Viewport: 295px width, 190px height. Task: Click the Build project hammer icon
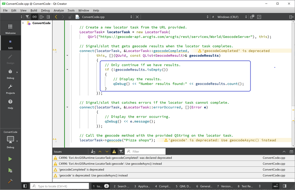coord(10,181)
